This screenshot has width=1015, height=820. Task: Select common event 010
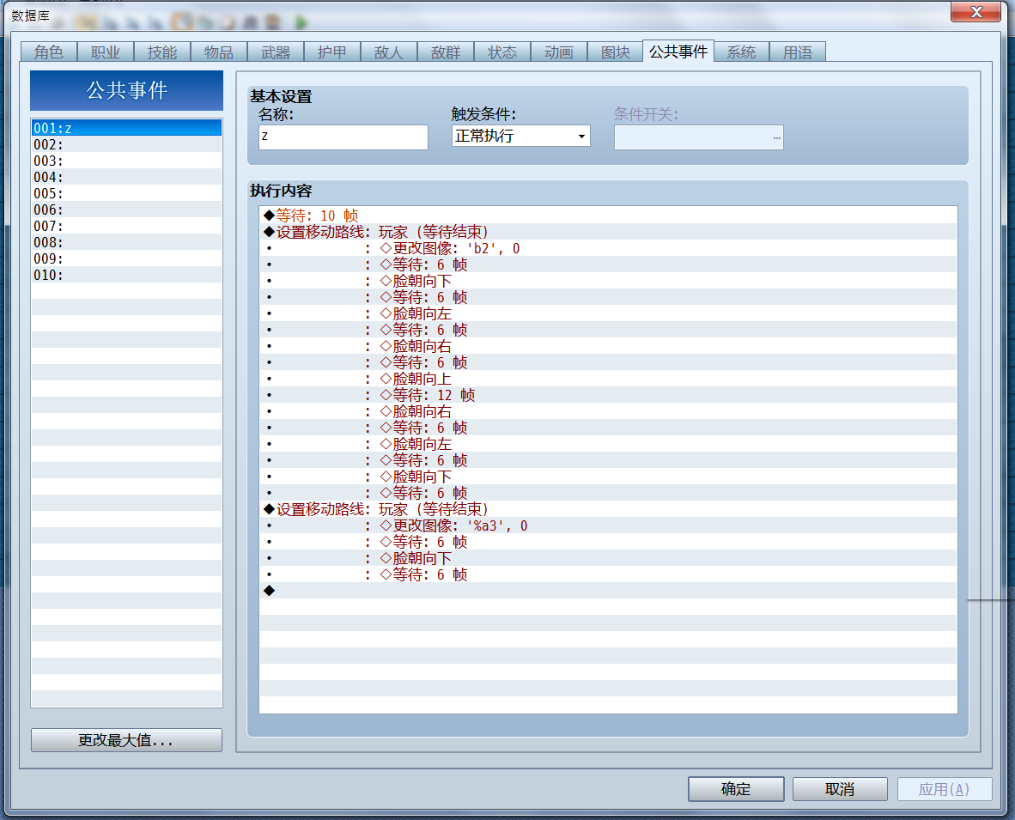point(127,275)
